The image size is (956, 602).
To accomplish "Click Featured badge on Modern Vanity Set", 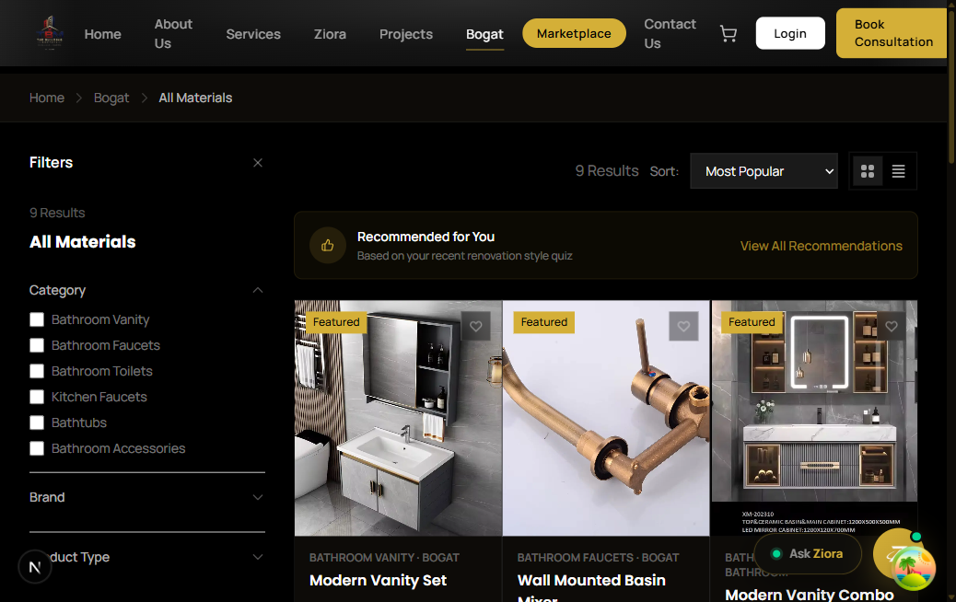I will coord(336,322).
